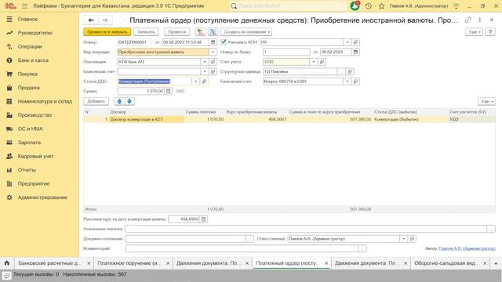
Task: Open the structure of subordination icon
Action: pyautogui.click(x=213, y=31)
